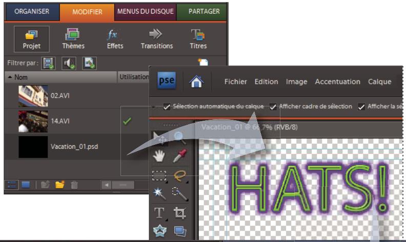Open the Image menu
Viewport: 406px width, 242px height.
point(296,82)
